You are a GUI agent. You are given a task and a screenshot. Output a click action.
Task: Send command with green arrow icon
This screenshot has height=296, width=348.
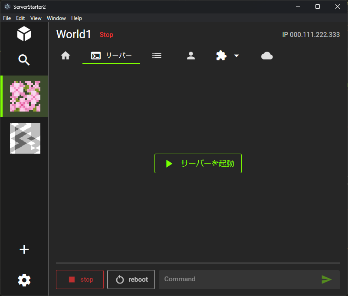(x=326, y=280)
